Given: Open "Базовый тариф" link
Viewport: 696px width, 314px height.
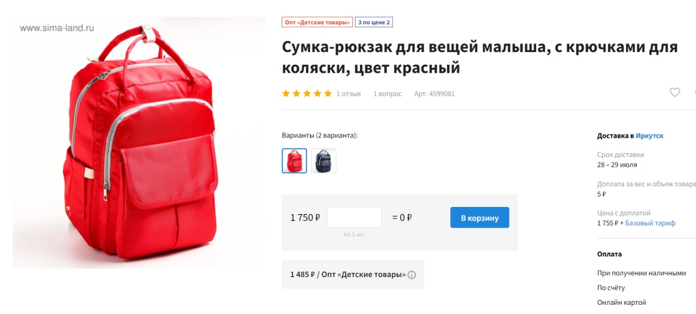Looking at the screenshot, I should pos(650,223).
